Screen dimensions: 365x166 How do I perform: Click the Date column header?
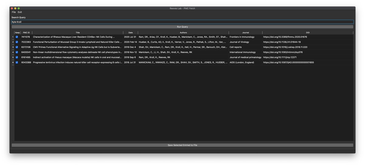coord(130,33)
